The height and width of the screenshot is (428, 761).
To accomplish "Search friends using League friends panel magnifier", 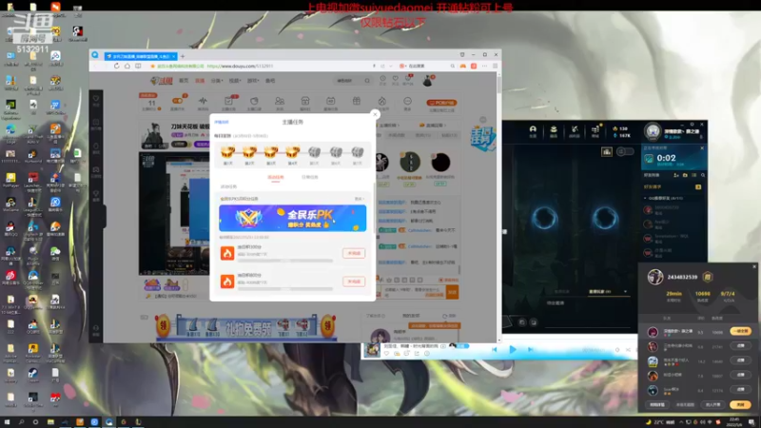I will point(703,175).
